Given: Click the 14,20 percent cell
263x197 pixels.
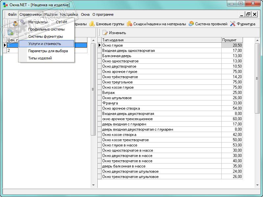Looking at the screenshot, I should pos(232,77).
